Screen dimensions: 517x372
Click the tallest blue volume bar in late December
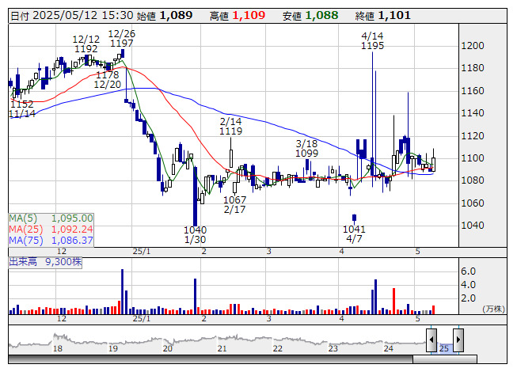[123, 291]
